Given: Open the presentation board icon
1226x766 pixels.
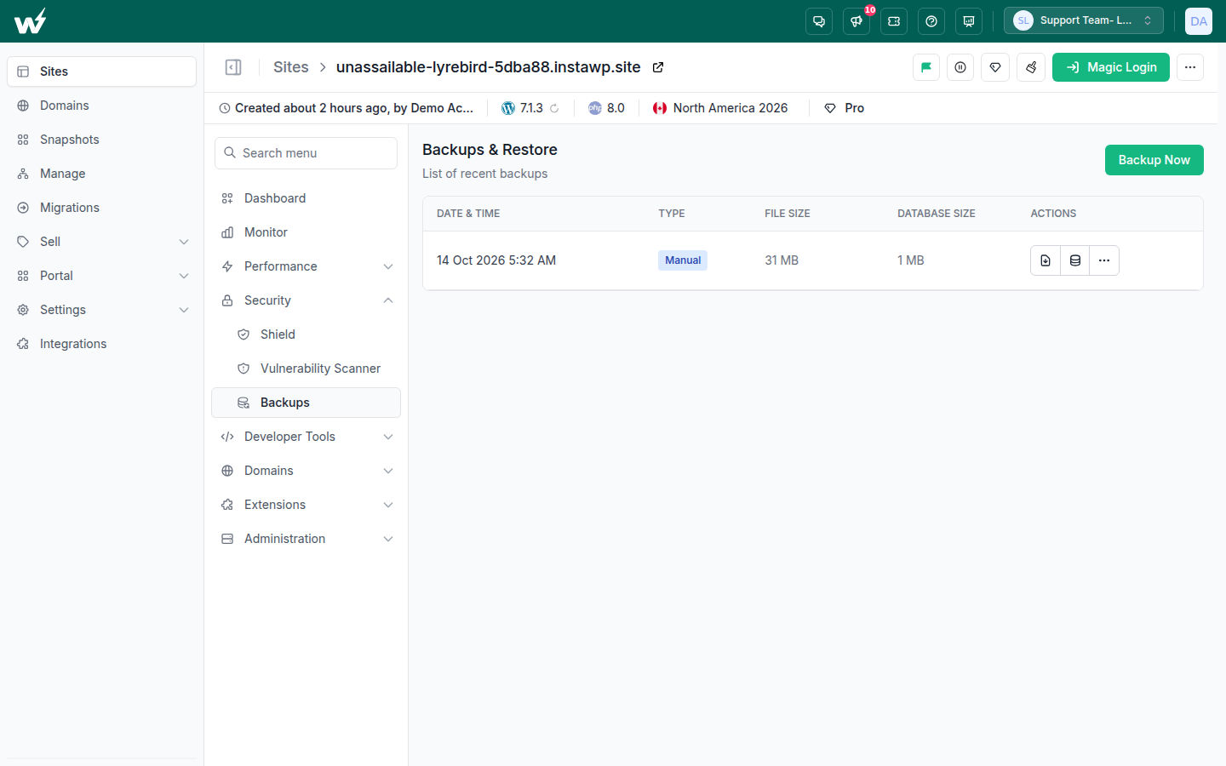Looking at the screenshot, I should pyautogui.click(x=969, y=21).
